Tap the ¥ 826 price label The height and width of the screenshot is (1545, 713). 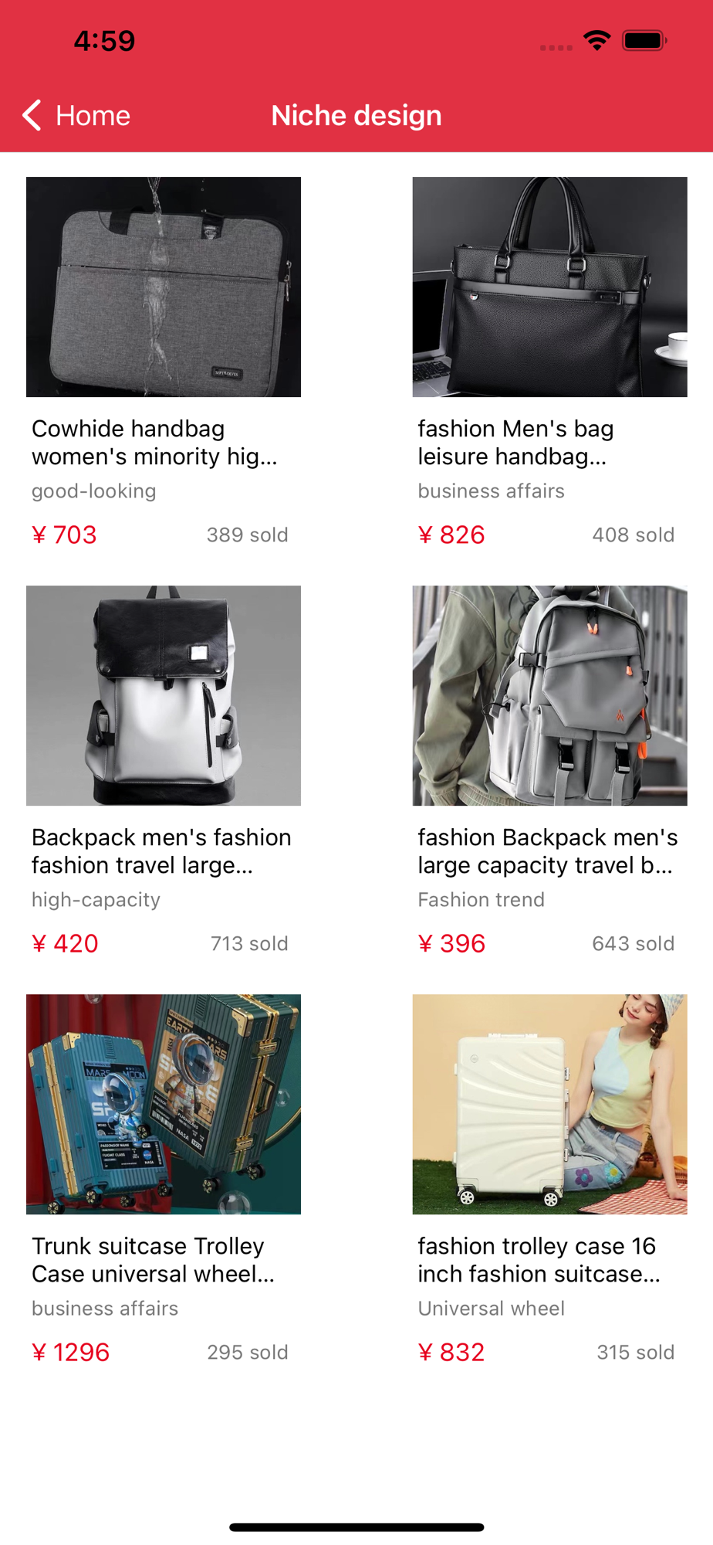[451, 535]
